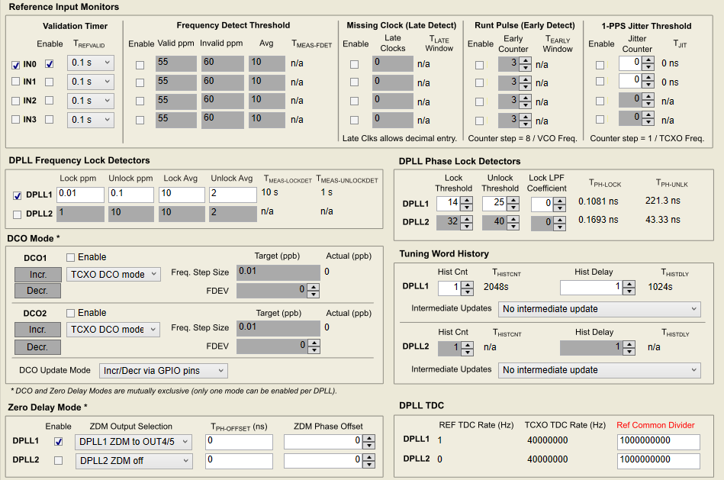Screen dimensions: 724x480
Task: Click the DCO1 Incr. button
Action: [37, 274]
